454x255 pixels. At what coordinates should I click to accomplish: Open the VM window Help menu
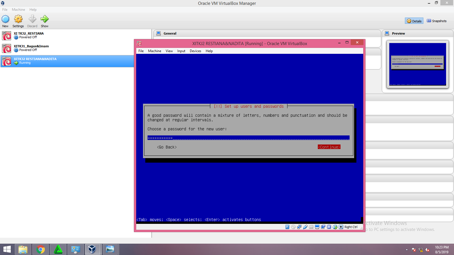tap(209, 51)
